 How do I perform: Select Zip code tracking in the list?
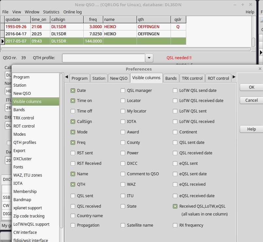[x=36, y=216]
